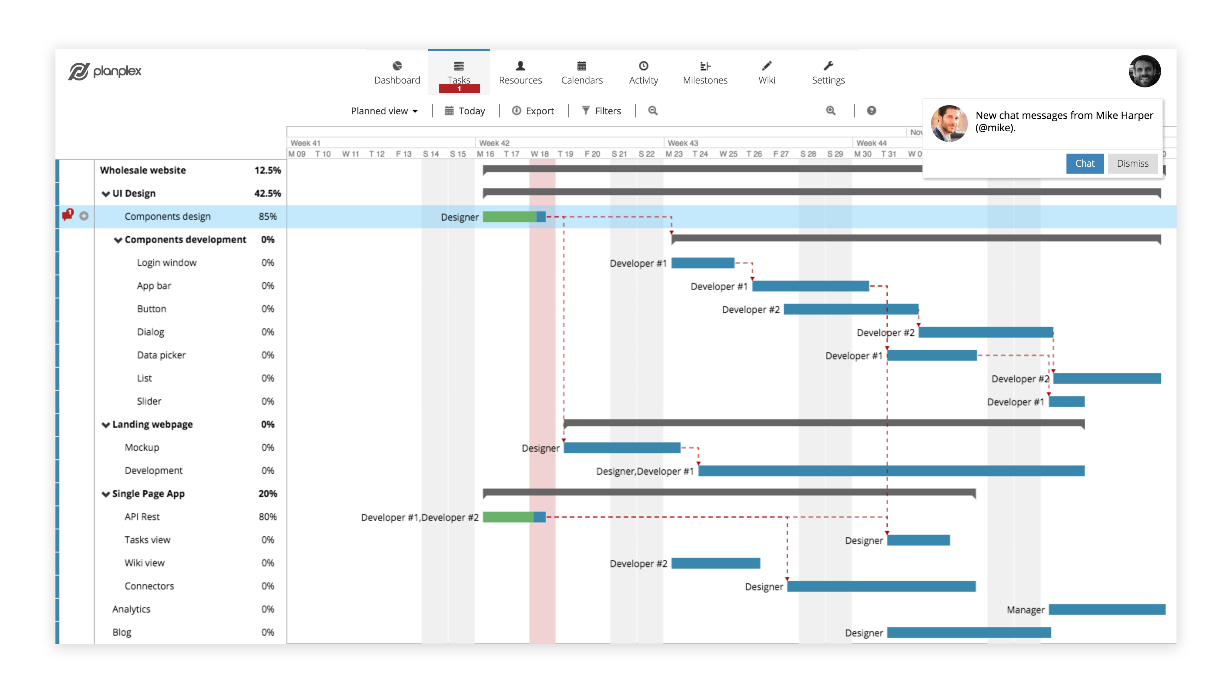Image resolution: width=1232 pixels, height=693 pixels.
Task: Open Settings wrench icon
Action: pos(829,65)
